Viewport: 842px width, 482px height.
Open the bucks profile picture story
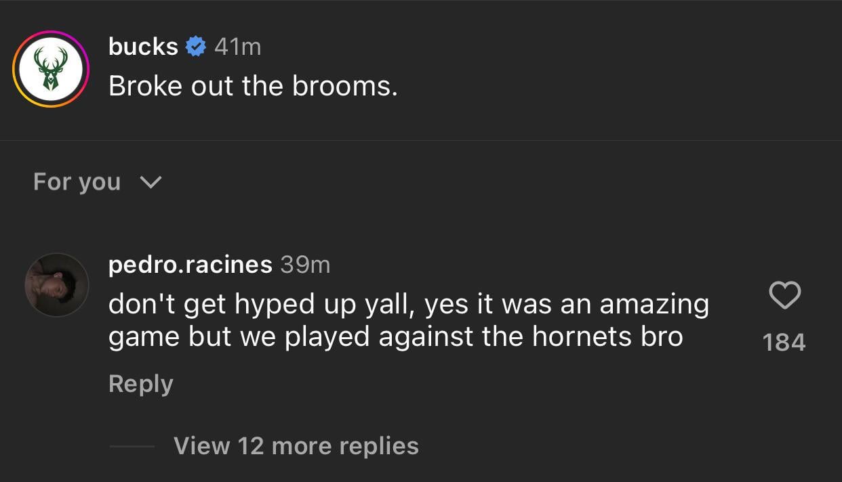coord(51,69)
